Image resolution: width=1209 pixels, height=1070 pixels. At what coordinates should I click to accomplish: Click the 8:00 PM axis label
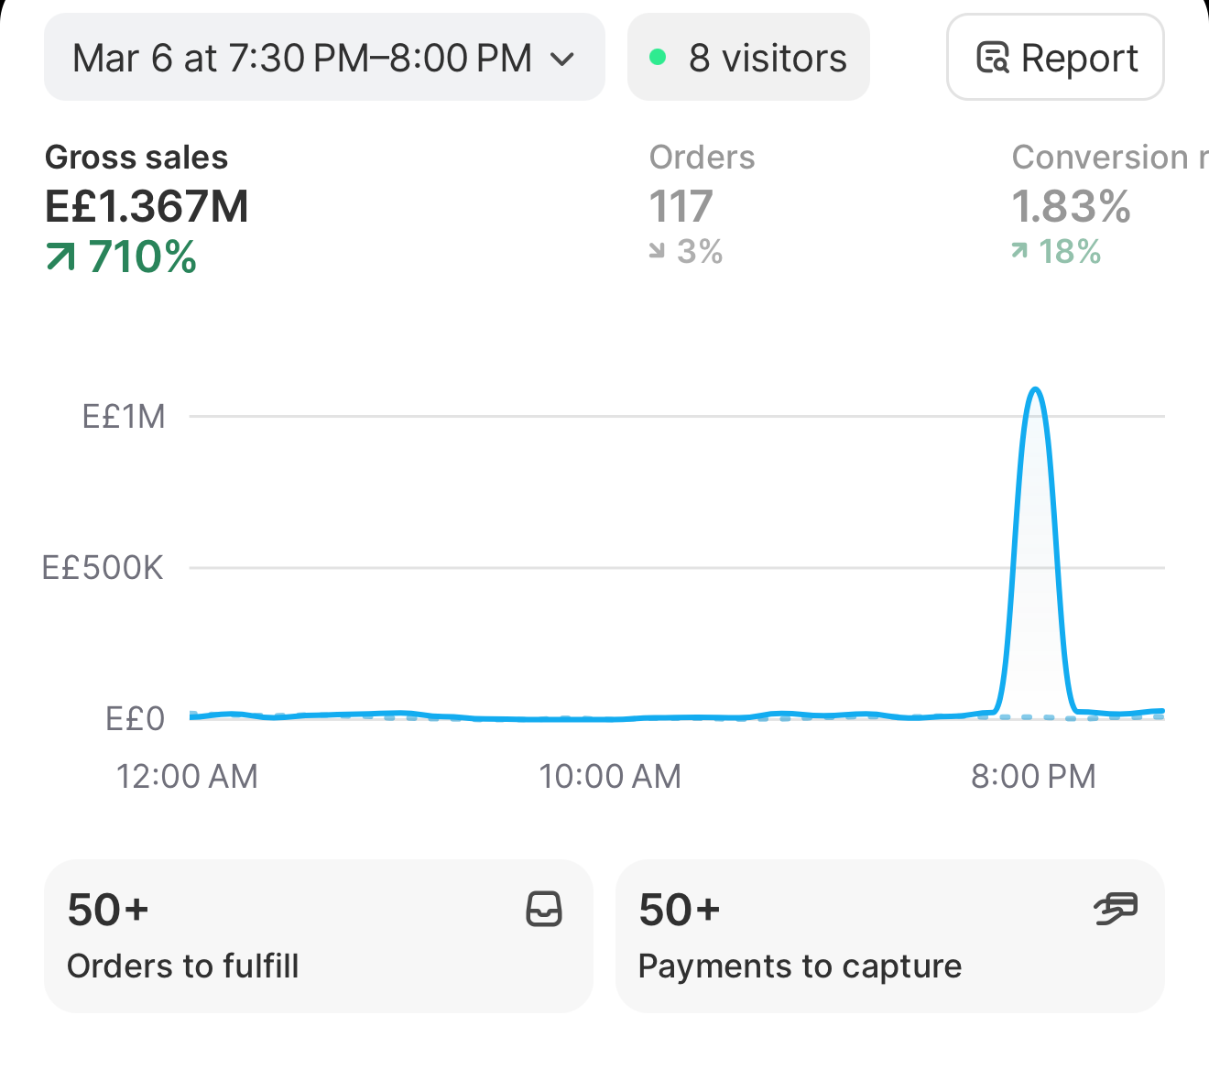1033,777
